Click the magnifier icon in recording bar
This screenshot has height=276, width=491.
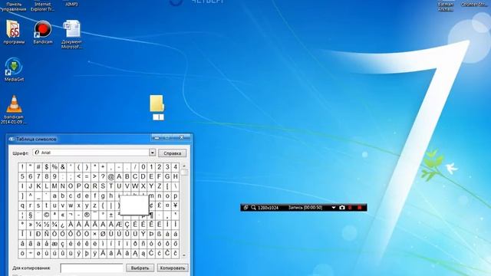click(253, 208)
